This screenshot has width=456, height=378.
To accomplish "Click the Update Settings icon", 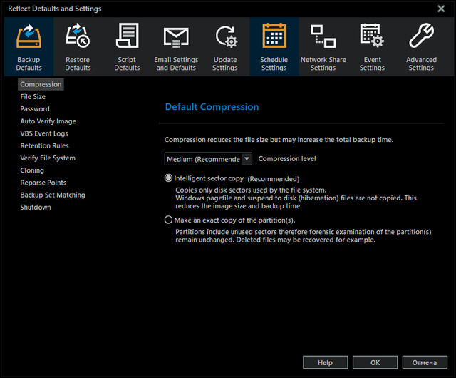I will 225,37.
